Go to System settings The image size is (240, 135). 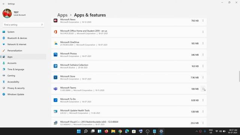click(x=23, y=32)
